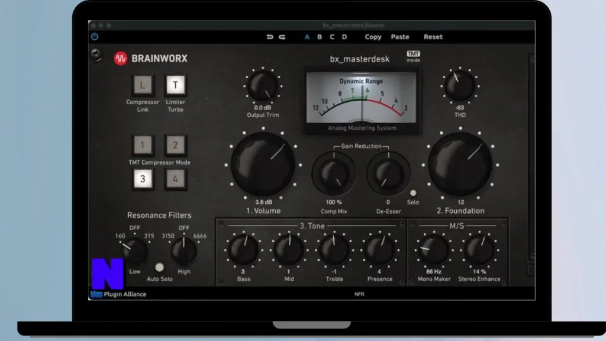Select TMT Compressor Mode 2
The width and height of the screenshot is (606, 341).
pos(175,146)
